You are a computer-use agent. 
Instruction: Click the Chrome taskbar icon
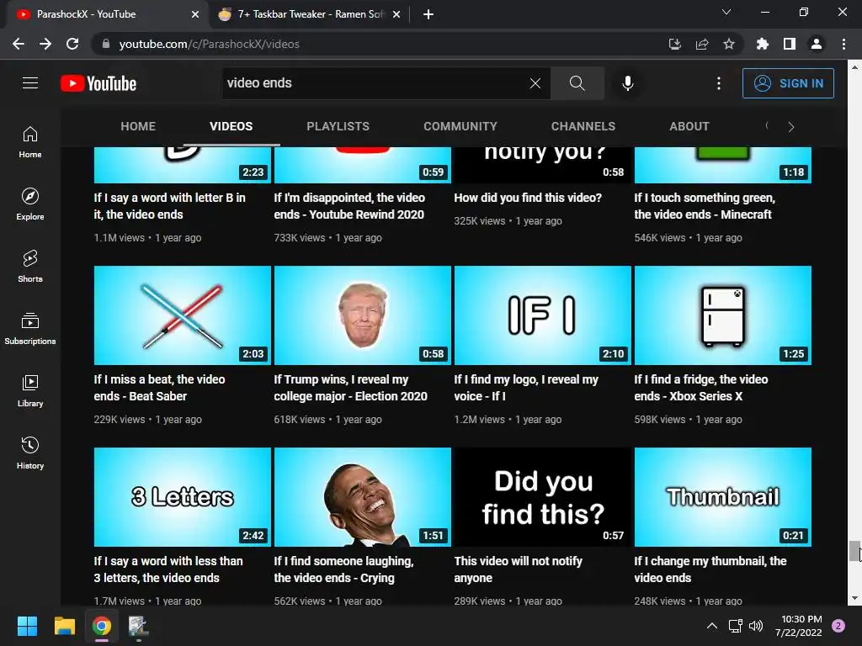click(x=102, y=626)
